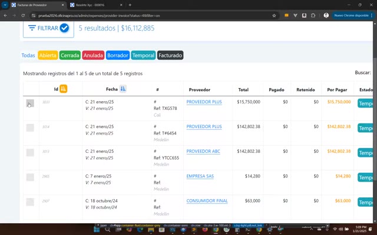Check the CONSUMIDOR FINAL invoice row

click(x=30, y=202)
